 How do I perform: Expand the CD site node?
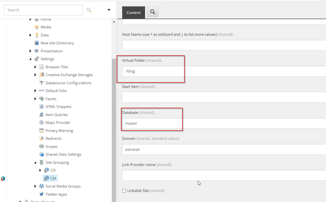click(x=40, y=170)
